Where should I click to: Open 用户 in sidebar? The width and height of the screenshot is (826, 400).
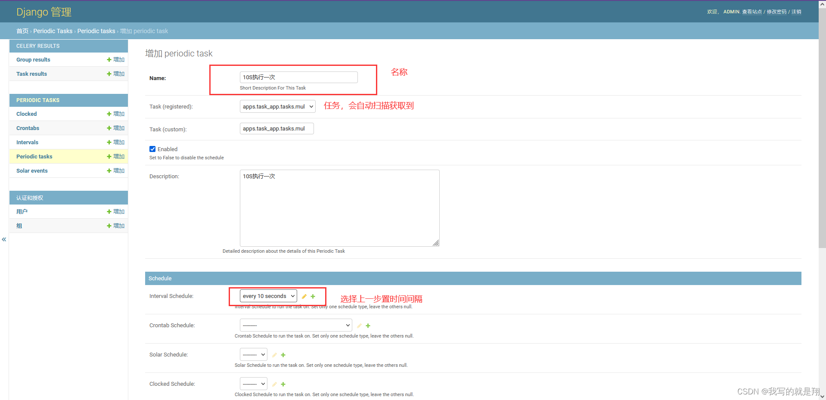(x=22, y=212)
